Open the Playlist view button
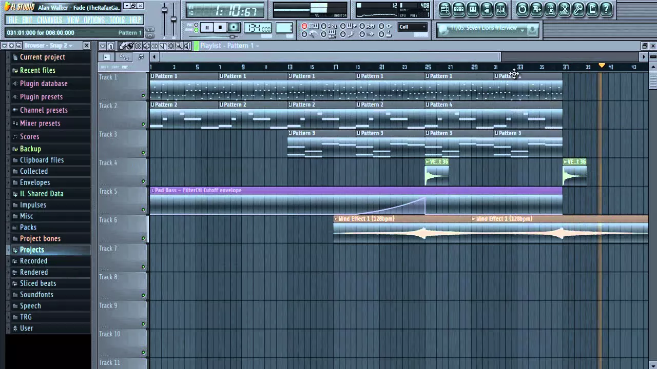 [445, 9]
